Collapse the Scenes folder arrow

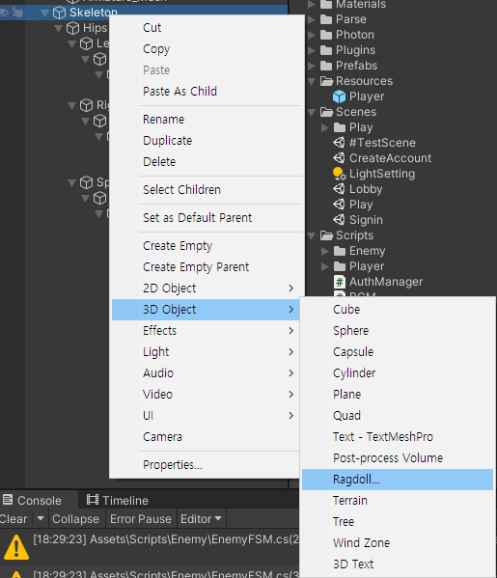point(312,113)
